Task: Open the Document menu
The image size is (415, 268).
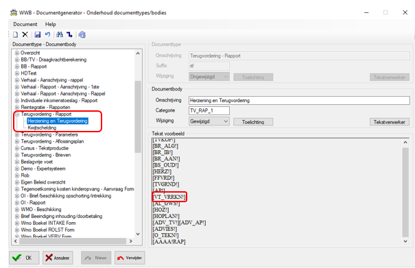Action: 25,25
